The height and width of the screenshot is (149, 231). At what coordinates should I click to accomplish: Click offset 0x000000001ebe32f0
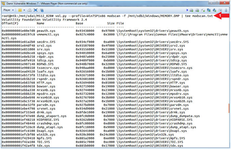(18, 105)
